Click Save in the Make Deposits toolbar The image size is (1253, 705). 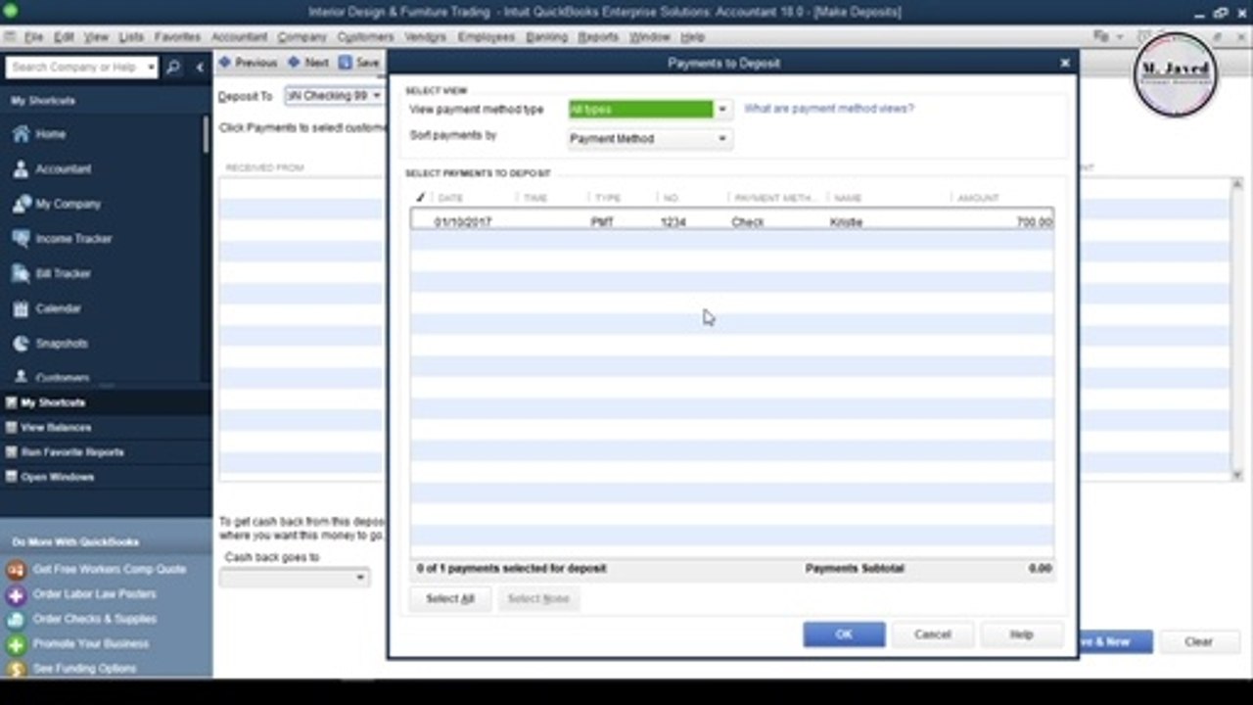(x=359, y=63)
